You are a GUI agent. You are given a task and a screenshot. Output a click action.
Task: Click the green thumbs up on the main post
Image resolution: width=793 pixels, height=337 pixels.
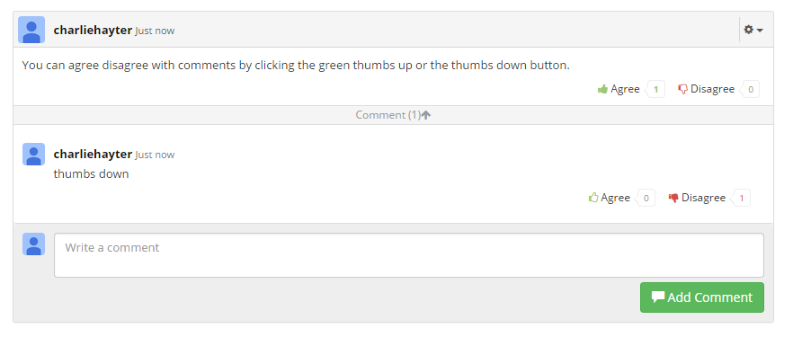pyautogui.click(x=602, y=90)
